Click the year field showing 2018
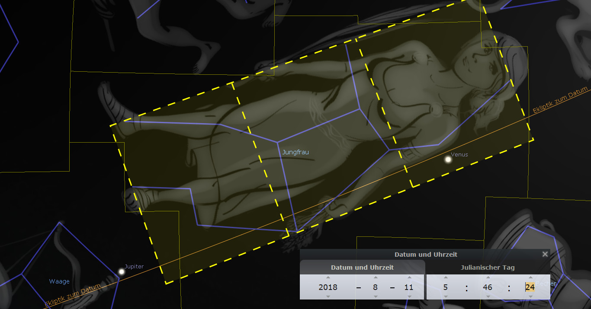Viewport: 591px width, 309px height. tap(328, 287)
